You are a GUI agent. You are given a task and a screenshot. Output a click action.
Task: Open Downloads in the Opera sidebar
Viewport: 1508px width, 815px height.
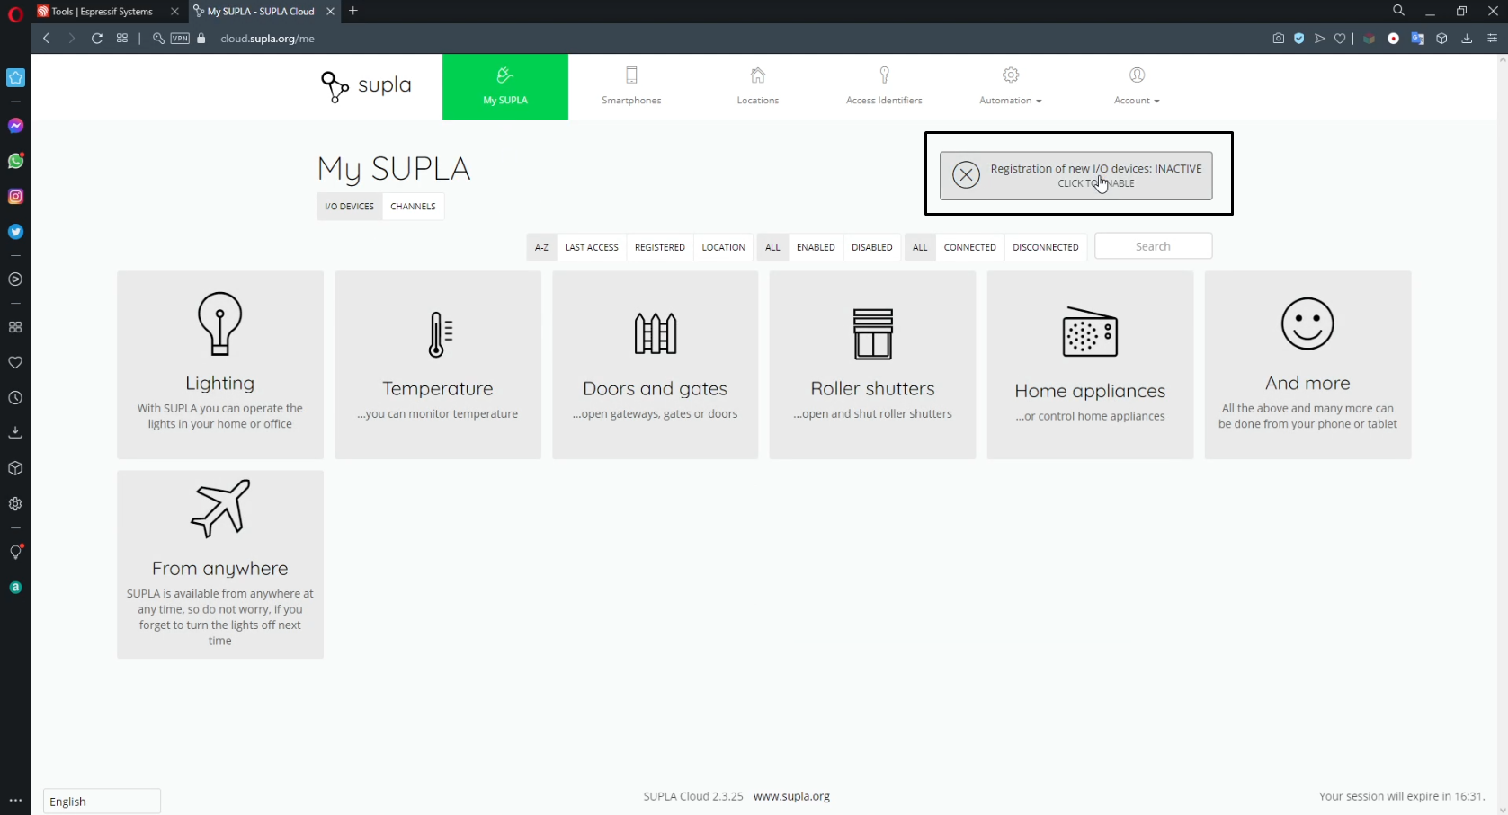(x=15, y=433)
